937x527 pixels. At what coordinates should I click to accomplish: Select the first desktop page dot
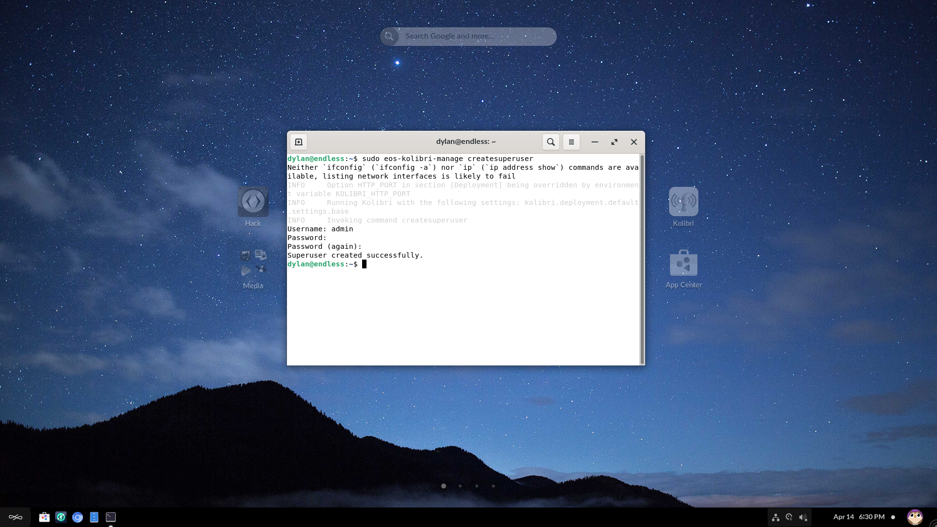(x=443, y=486)
